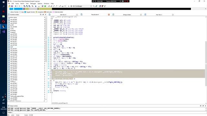Close the Strings window tab

(x=141, y=15)
